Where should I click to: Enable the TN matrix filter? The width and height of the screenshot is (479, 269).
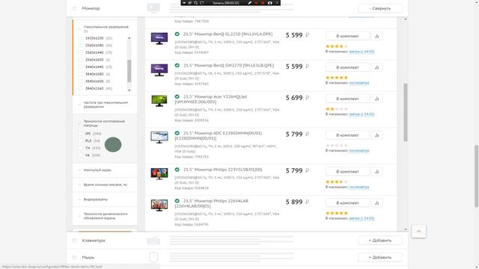(81, 148)
